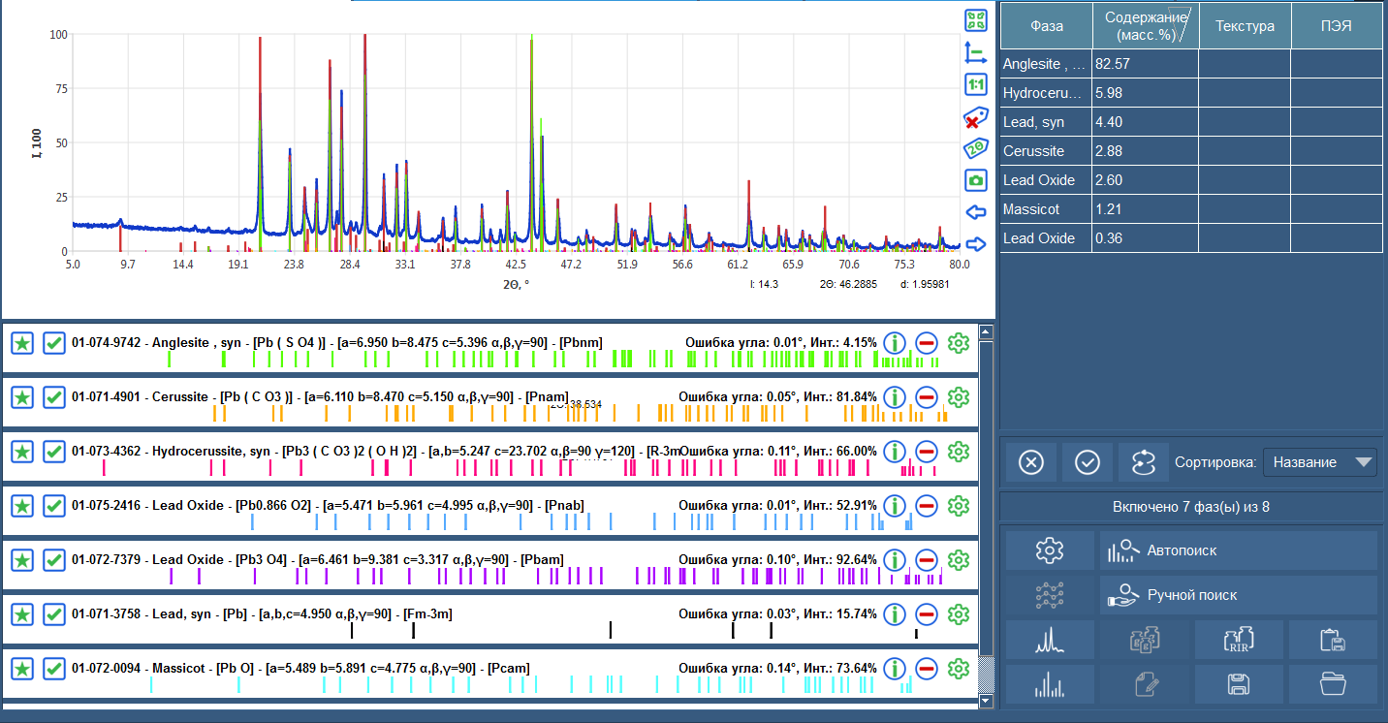Click the Автопоиск button
The height and width of the screenshot is (723, 1388).
1238,550
